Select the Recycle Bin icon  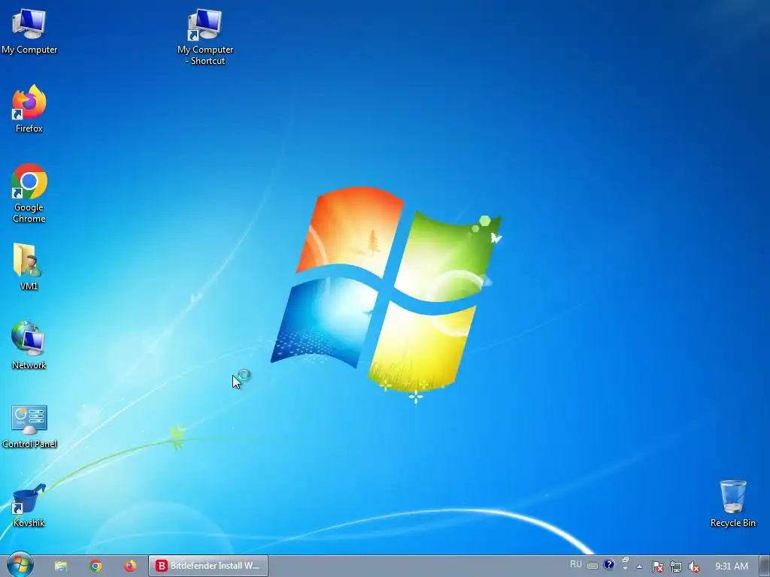pos(732,504)
